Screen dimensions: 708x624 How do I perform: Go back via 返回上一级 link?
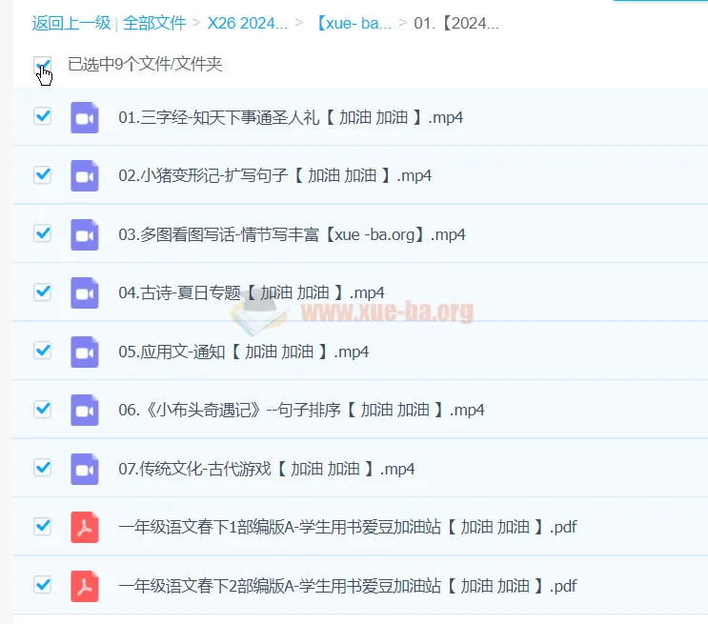(x=71, y=23)
